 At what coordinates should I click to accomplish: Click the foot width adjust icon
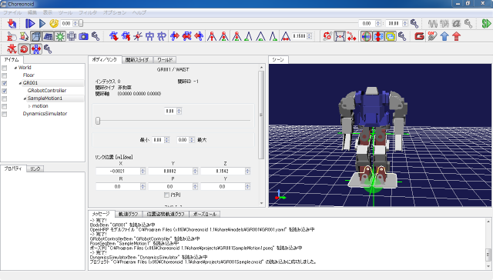286,36
